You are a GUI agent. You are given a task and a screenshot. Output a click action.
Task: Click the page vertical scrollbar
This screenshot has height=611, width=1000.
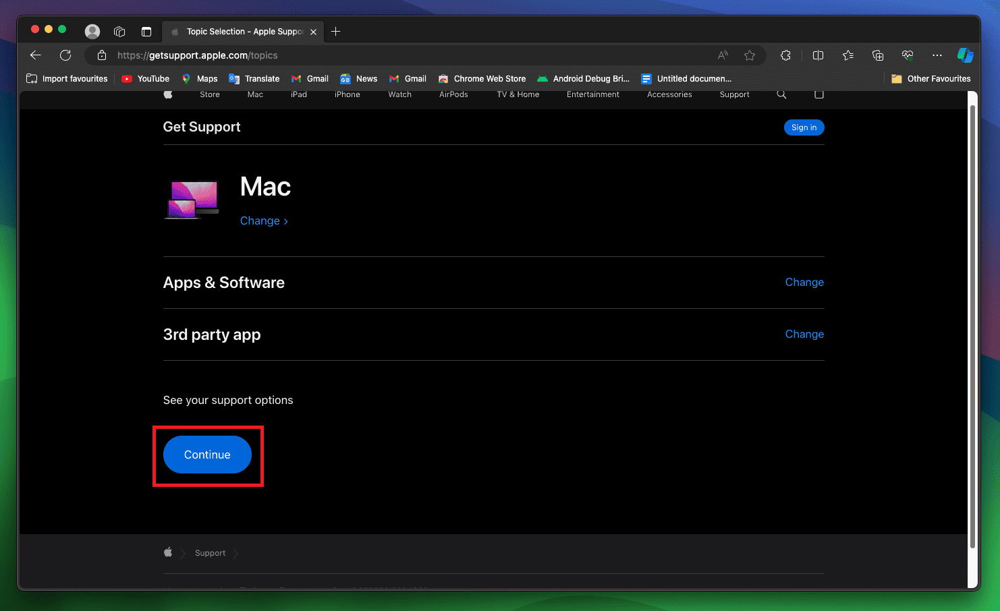(972, 327)
